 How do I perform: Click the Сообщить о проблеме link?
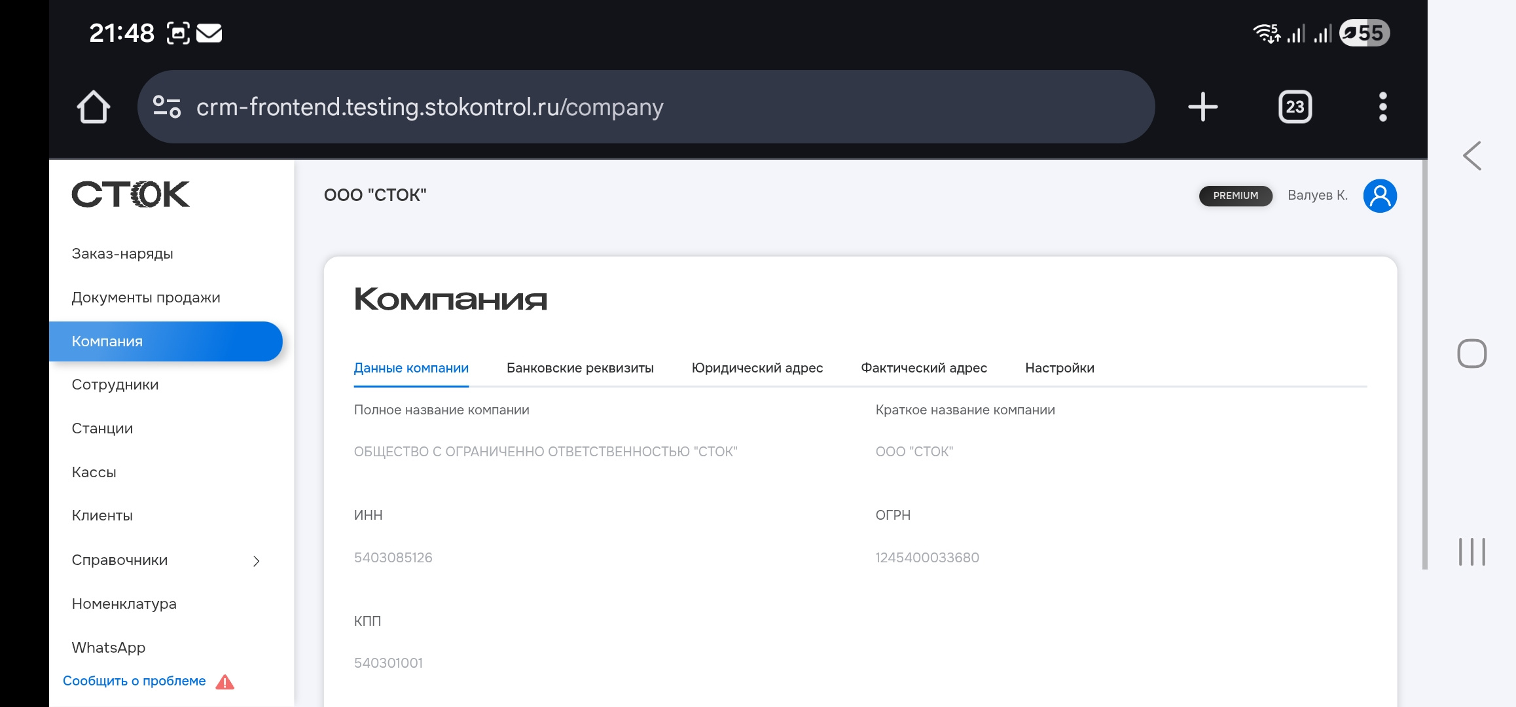pos(134,681)
